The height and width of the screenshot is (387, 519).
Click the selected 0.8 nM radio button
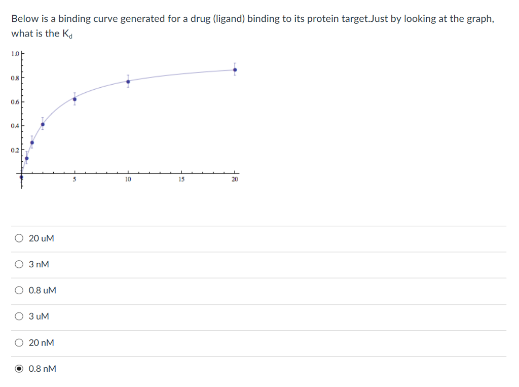point(19,369)
